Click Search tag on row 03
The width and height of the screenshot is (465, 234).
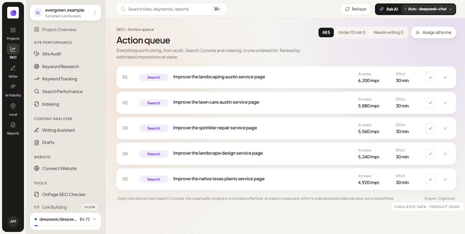[154, 128]
